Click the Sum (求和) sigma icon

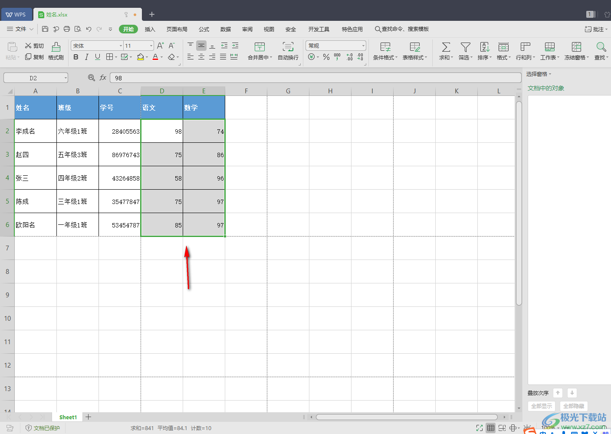click(446, 47)
